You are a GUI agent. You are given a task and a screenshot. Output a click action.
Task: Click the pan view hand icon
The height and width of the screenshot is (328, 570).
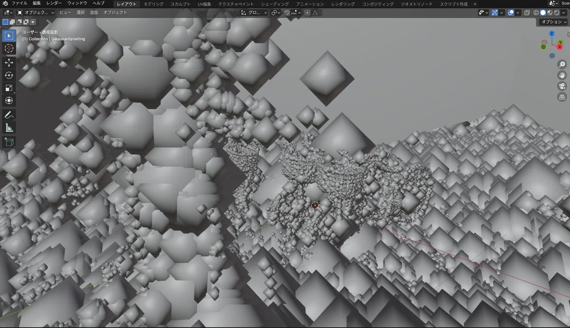point(562,75)
